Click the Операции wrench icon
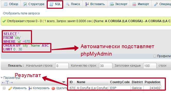Image resolution: width=171 pixels, height=94 pixels. tap(156, 4)
